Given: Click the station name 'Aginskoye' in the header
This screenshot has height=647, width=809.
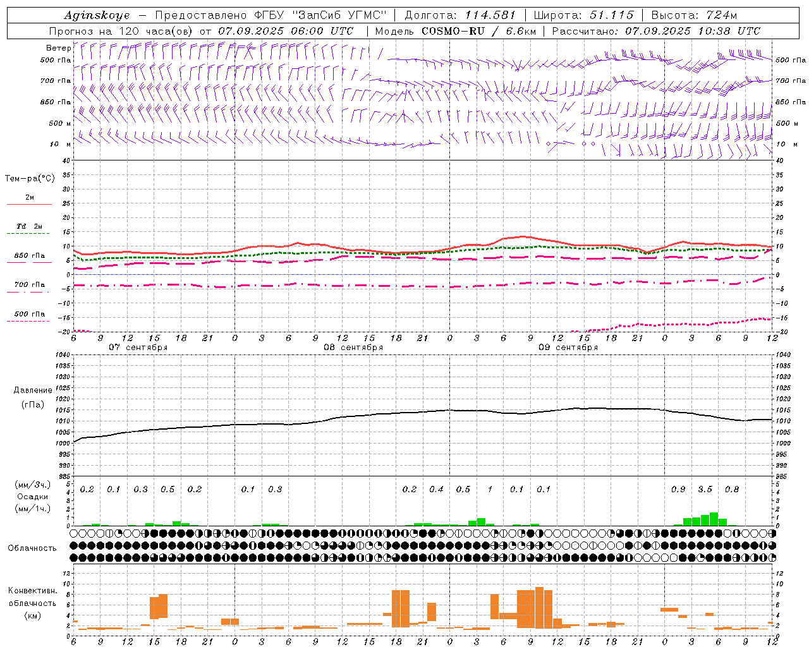Looking at the screenshot, I should coord(97,15).
